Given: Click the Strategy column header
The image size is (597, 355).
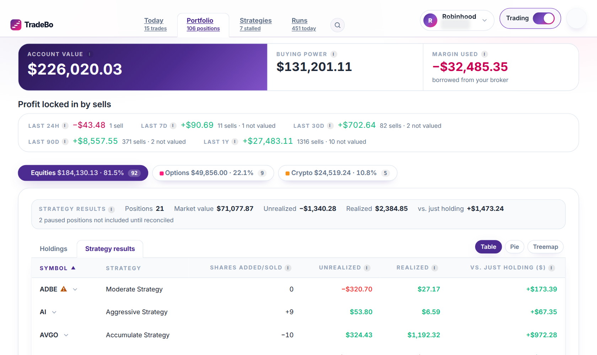Looking at the screenshot, I should 123,268.
